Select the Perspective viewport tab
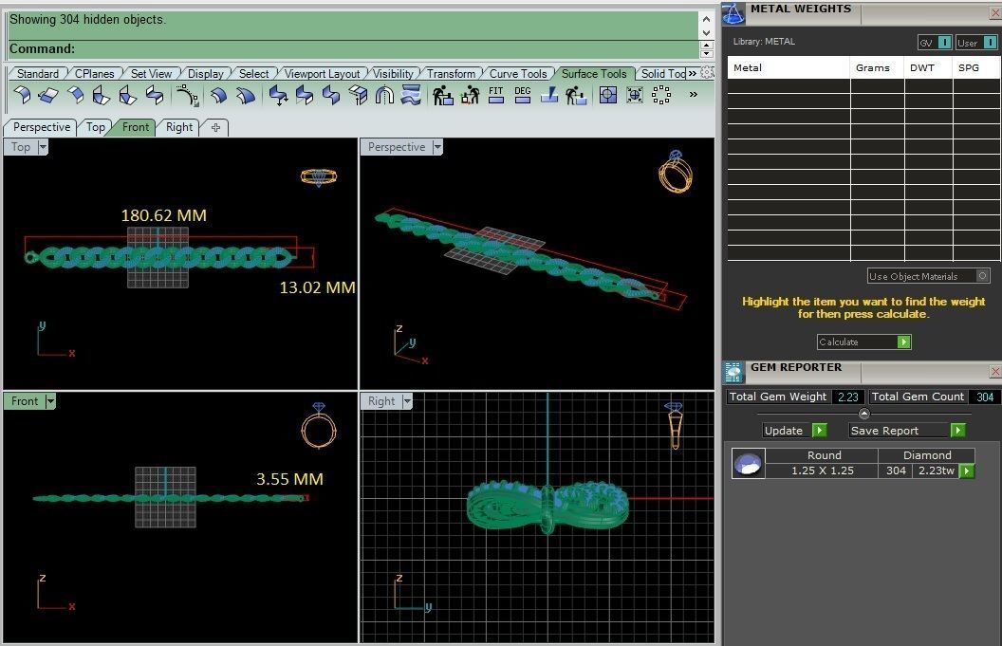This screenshot has width=1002, height=646. 42,127
